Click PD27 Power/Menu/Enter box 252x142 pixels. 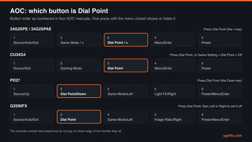(220, 91)
